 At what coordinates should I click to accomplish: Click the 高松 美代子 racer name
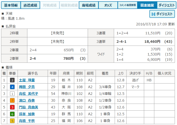tap(28, 93)
